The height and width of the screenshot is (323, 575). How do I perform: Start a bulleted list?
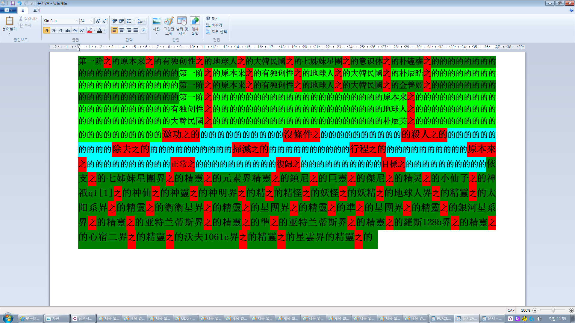point(129,21)
